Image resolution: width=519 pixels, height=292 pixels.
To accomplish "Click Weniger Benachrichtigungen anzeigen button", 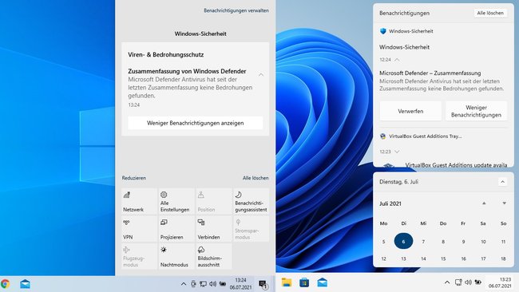I will 196,123.
